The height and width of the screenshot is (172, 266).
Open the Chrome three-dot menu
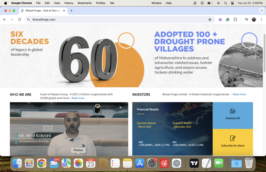(x=261, y=19)
